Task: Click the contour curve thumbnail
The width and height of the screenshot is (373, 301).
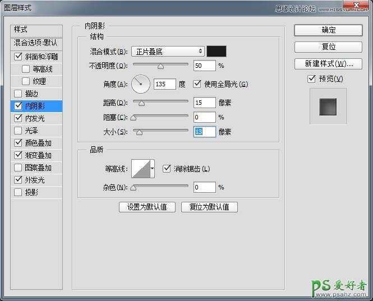Action: [x=140, y=169]
